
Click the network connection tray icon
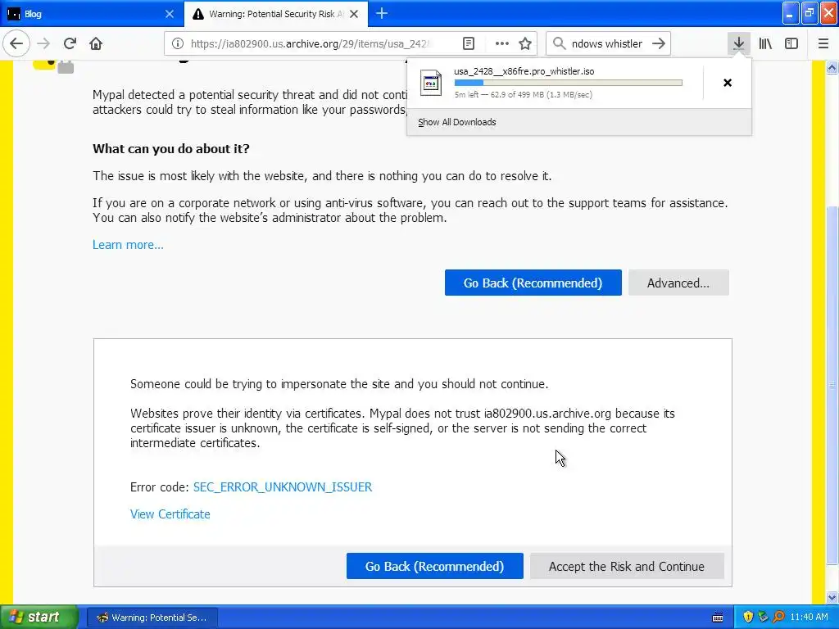pyautogui.click(x=763, y=617)
